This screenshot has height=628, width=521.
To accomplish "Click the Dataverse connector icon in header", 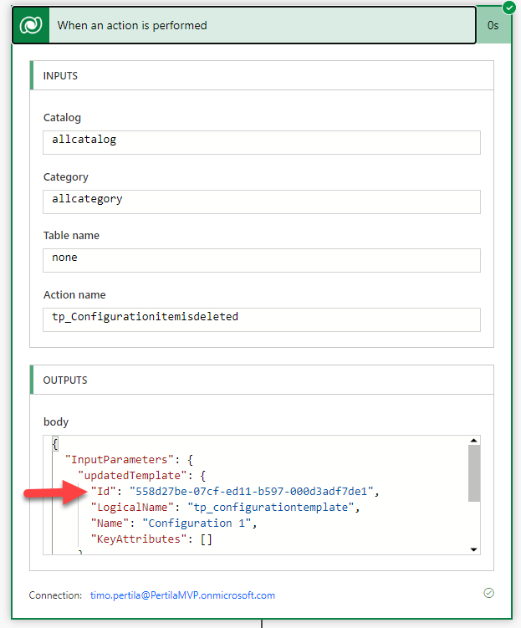I will pos(33,25).
